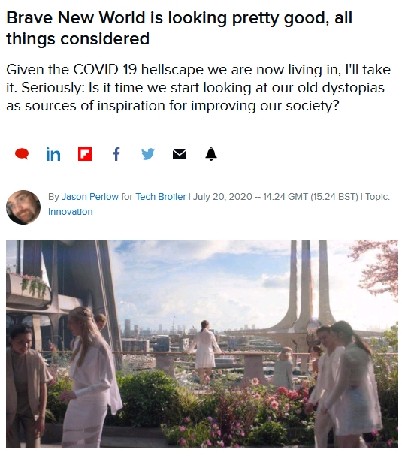Click the July 20, 2020 timestamp
The width and height of the screenshot is (402, 456).
(222, 197)
